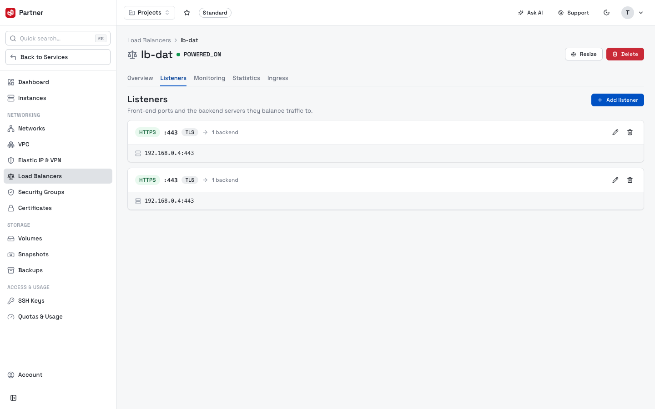Switch to the Overview tab
This screenshot has height=409, width=655.
[140, 78]
